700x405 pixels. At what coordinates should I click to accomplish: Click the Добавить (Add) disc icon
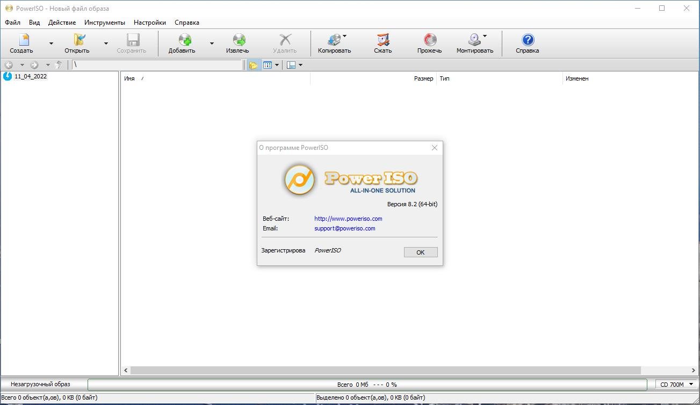(185, 40)
